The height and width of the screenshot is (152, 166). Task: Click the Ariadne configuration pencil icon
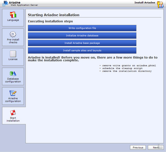13,93
